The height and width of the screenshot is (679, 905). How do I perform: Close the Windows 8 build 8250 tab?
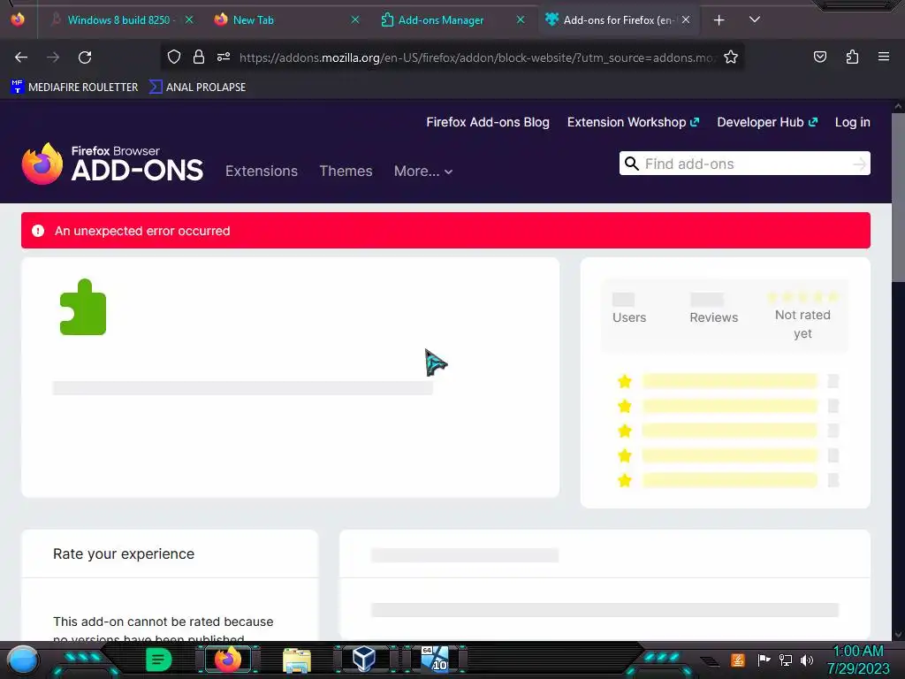point(189,20)
